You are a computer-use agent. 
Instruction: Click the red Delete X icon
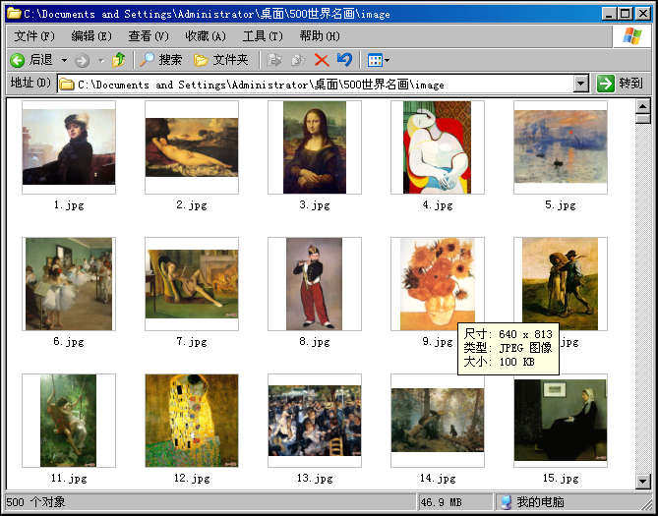322,60
